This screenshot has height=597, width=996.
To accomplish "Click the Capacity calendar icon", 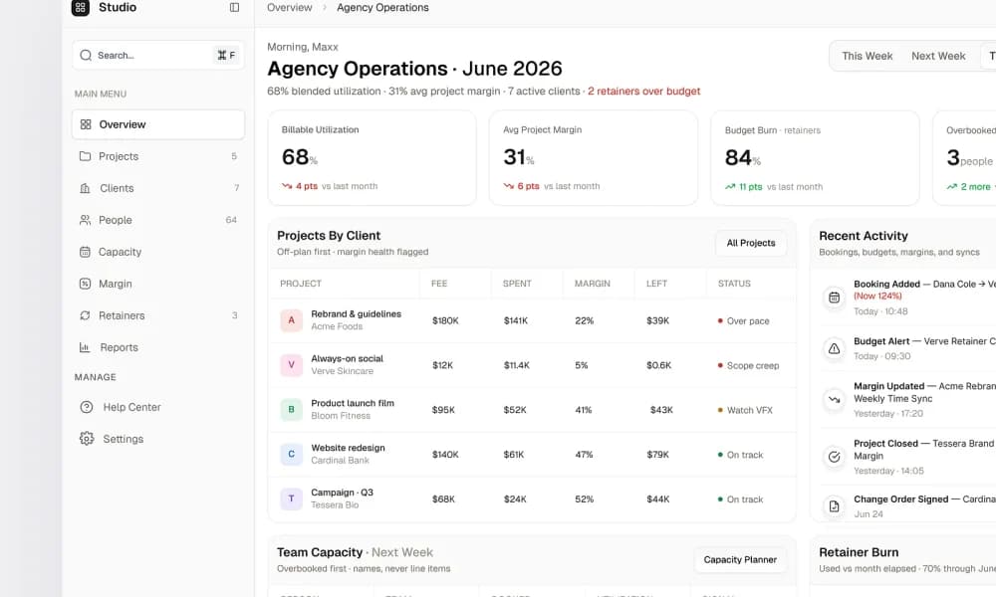I will click(x=85, y=252).
